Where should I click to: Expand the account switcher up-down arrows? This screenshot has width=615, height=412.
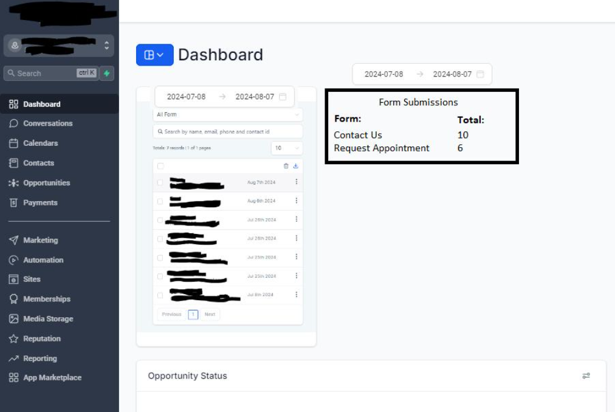[x=107, y=45]
